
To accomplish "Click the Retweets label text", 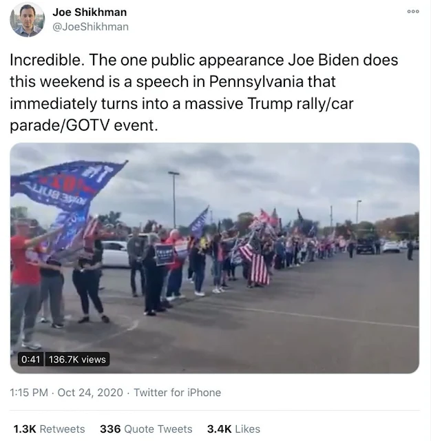I will tap(63, 429).
